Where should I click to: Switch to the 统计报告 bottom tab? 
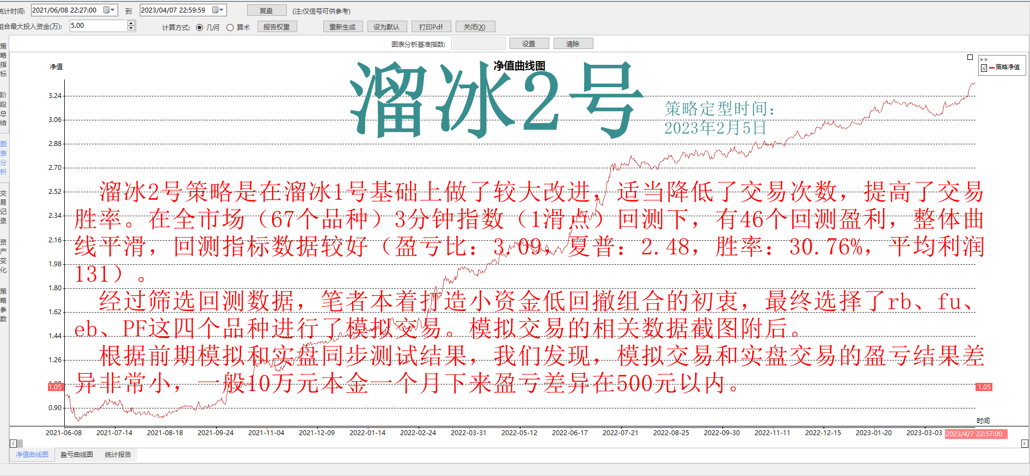(118, 455)
